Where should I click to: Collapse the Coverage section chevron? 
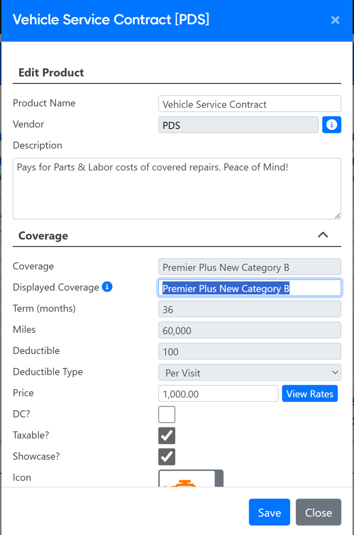[x=323, y=235]
